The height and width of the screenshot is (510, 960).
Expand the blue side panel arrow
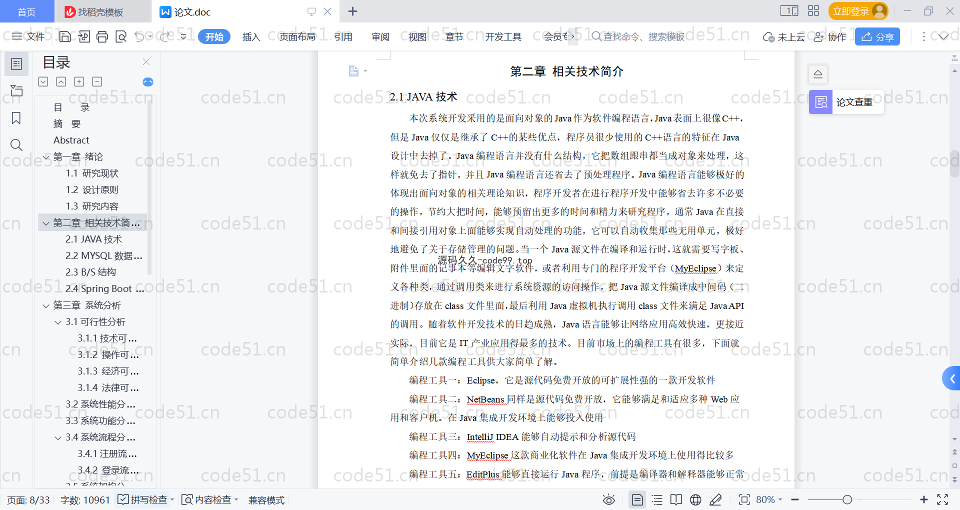(951, 378)
